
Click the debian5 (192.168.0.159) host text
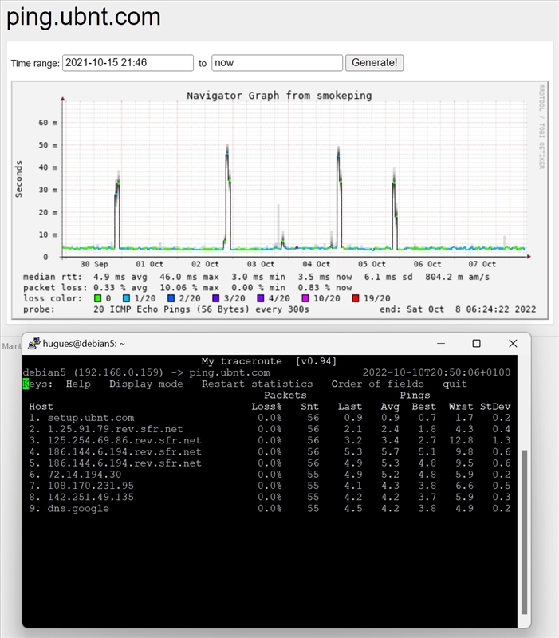pos(93,372)
